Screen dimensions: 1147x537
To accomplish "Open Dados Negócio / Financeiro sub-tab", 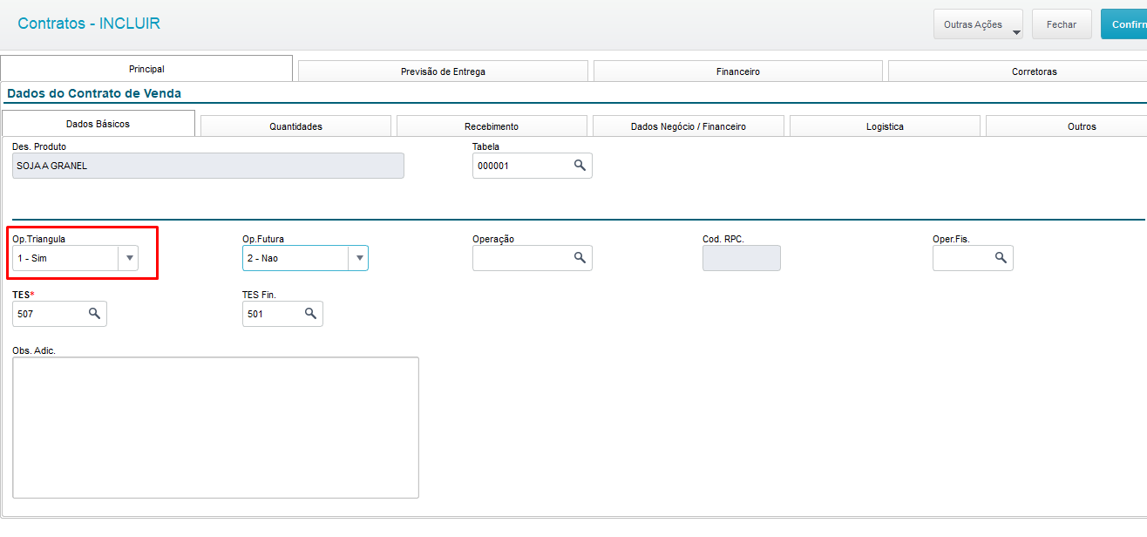I will [x=689, y=126].
